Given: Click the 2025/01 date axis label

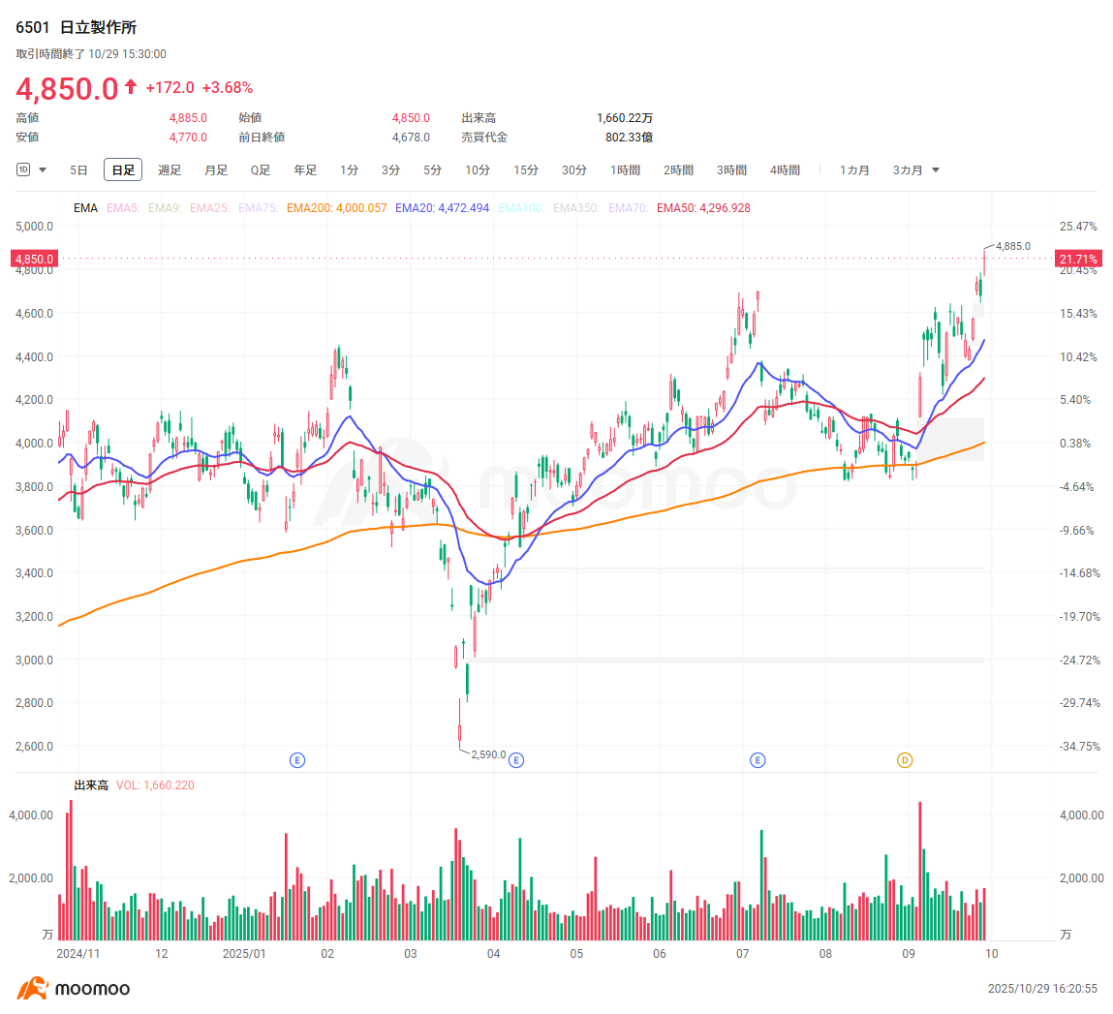Looking at the screenshot, I should 244,954.
